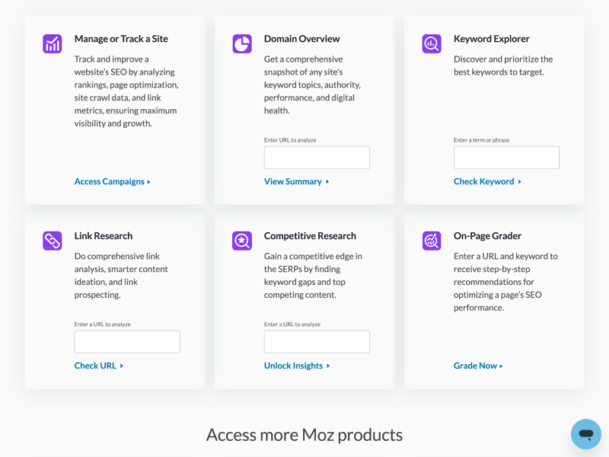Image resolution: width=609 pixels, height=457 pixels.
Task: Click the Keyword Explorer card title
Action: [x=491, y=39]
